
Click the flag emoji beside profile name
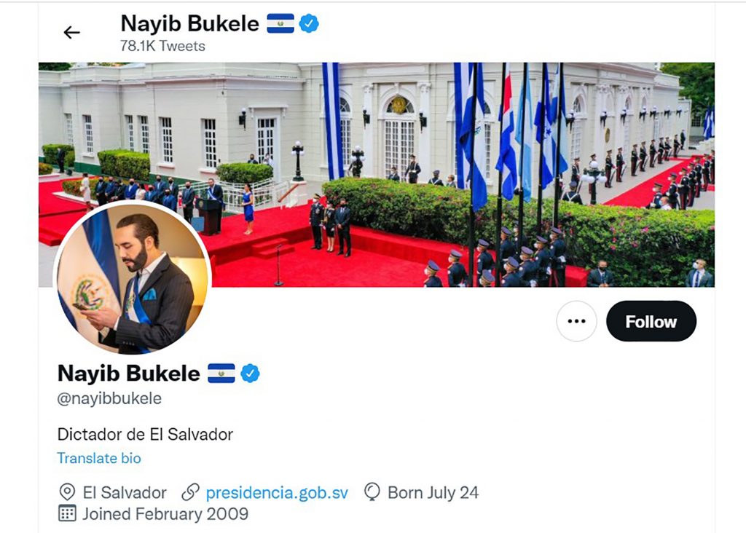click(x=221, y=374)
